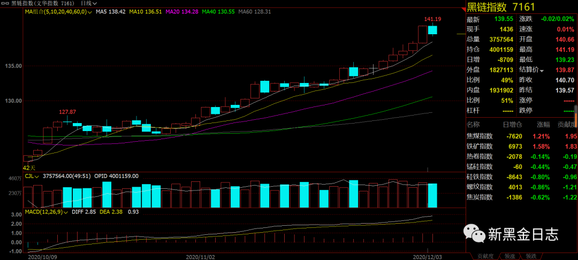This screenshot has height=260, width=578.
Task: Click the 总量 value 3757564
Action: [x=500, y=40]
